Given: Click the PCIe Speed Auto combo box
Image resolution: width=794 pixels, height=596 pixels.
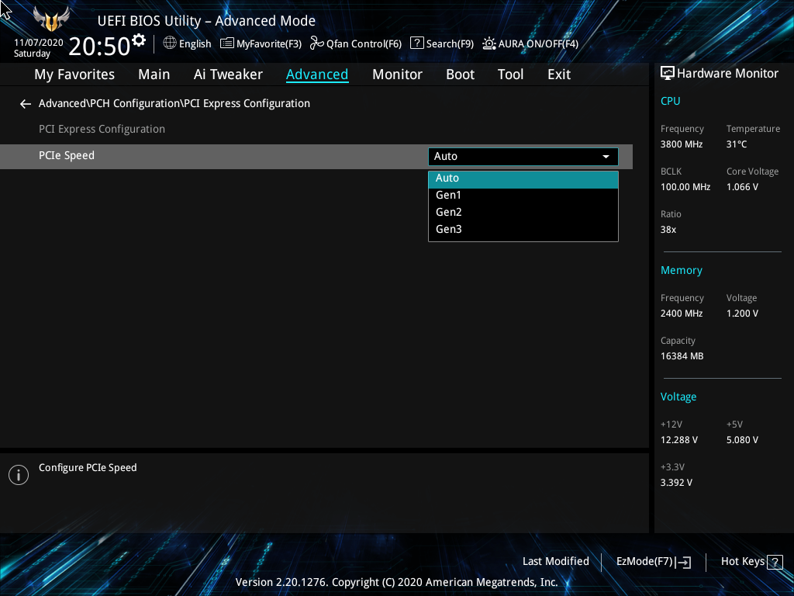Looking at the screenshot, I should coord(523,157).
